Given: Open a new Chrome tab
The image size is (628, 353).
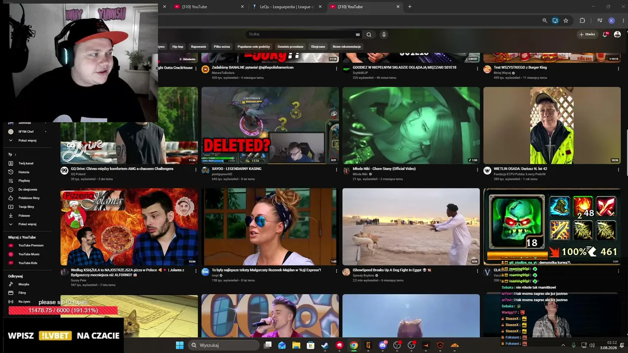Looking at the screenshot, I should point(410,7).
